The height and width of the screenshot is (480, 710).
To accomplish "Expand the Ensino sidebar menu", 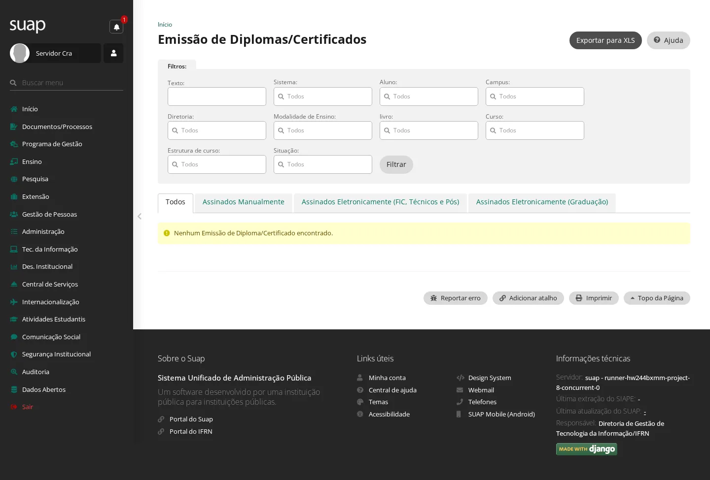I will [x=32, y=161].
